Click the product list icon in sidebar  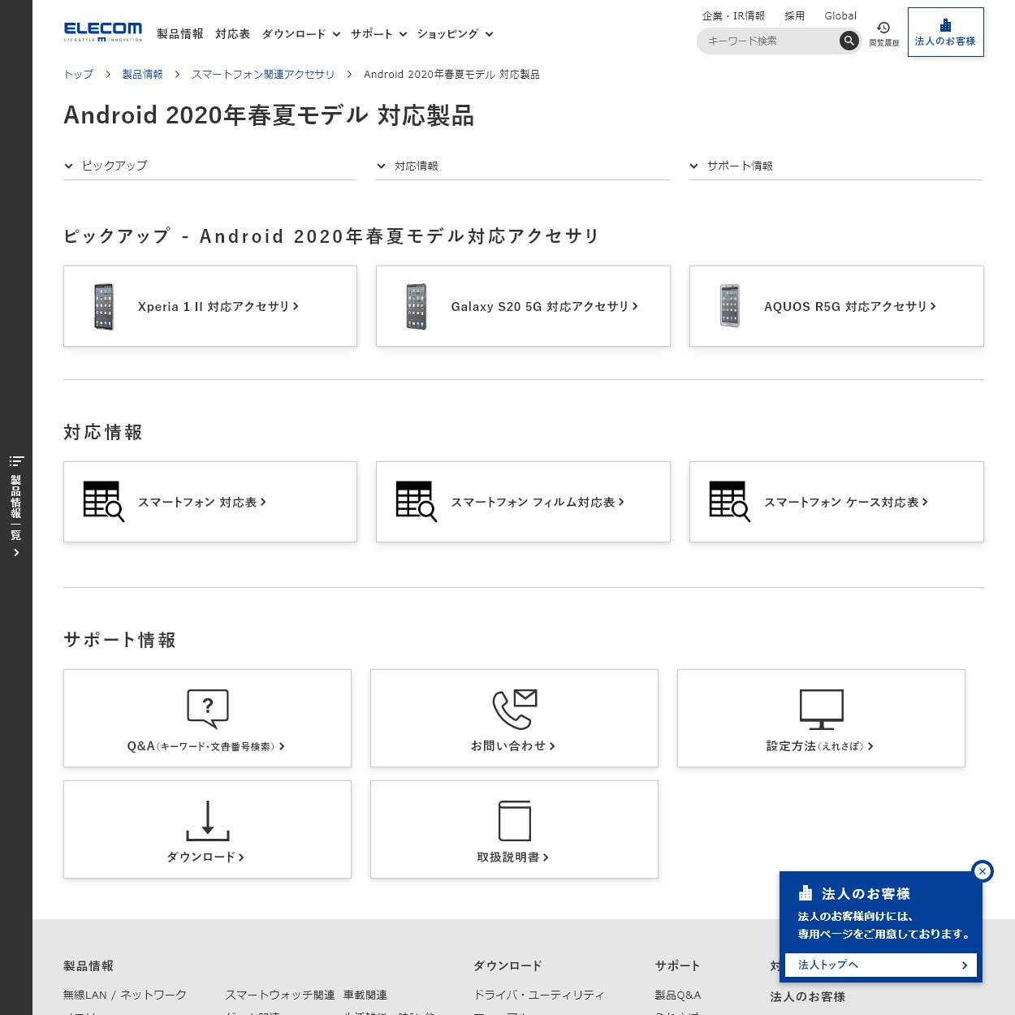tap(16, 461)
